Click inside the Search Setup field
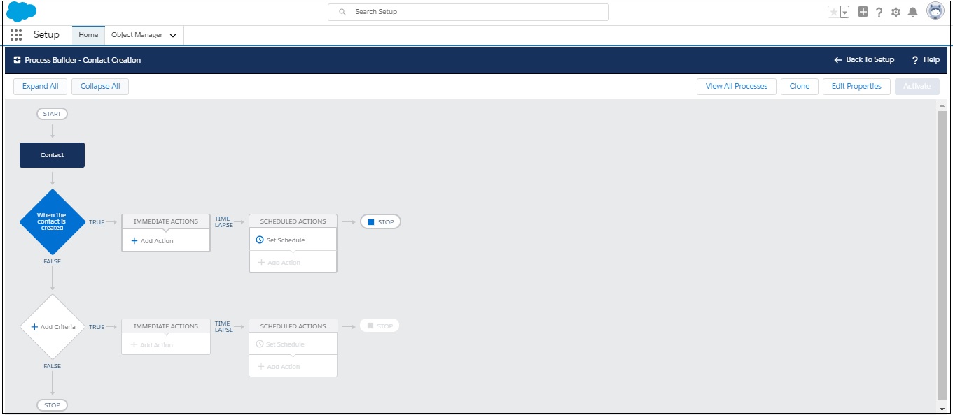This screenshot has width=953, height=415. (x=468, y=12)
